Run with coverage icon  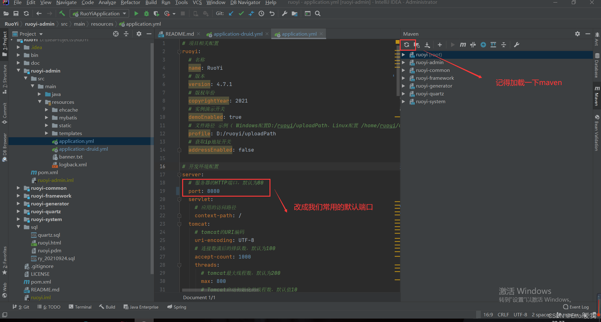(x=157, y=13)
